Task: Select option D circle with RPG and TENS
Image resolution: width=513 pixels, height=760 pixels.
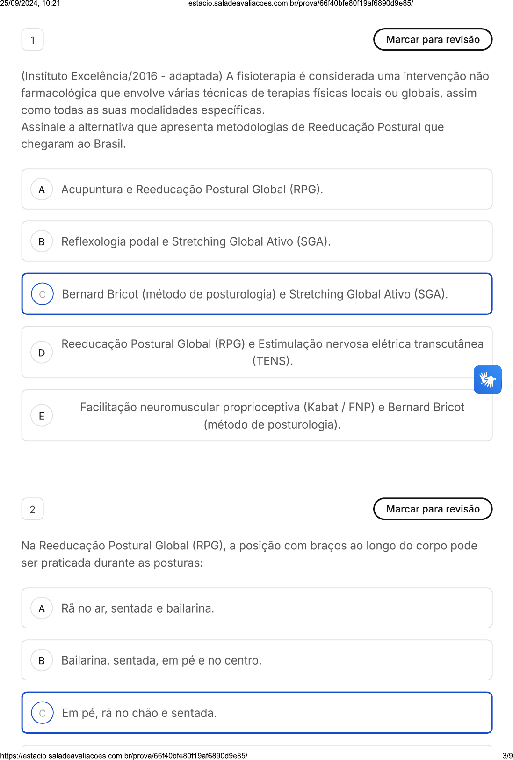Action: coord(42,352)
